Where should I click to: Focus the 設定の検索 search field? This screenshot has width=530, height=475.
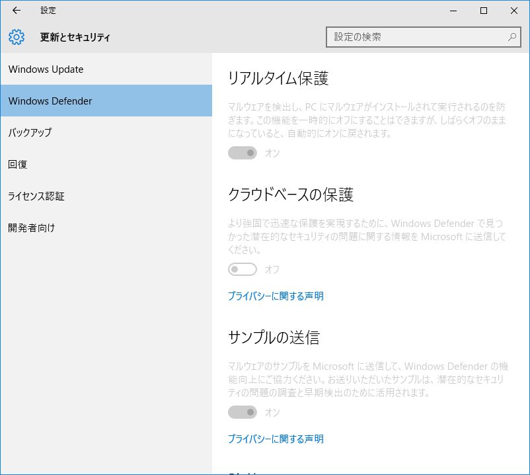tap(416, 37)
